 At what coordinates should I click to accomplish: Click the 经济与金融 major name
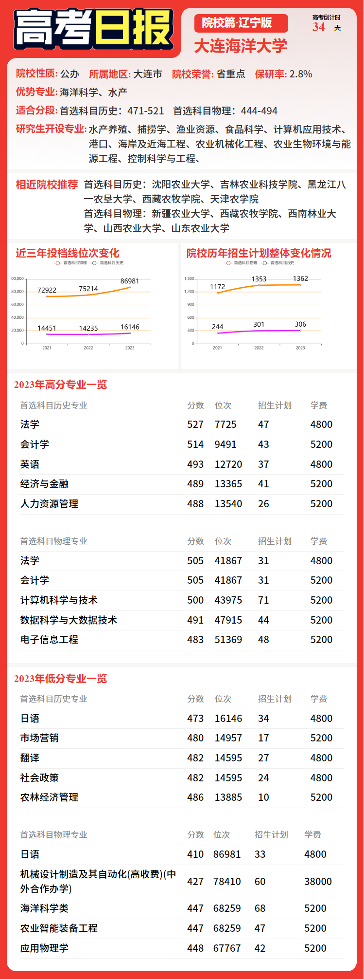tap(44, 484)
